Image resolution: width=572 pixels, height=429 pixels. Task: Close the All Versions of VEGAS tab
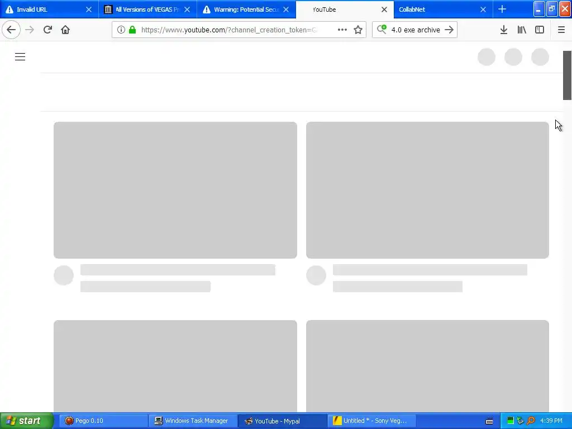tap(187, 9)
